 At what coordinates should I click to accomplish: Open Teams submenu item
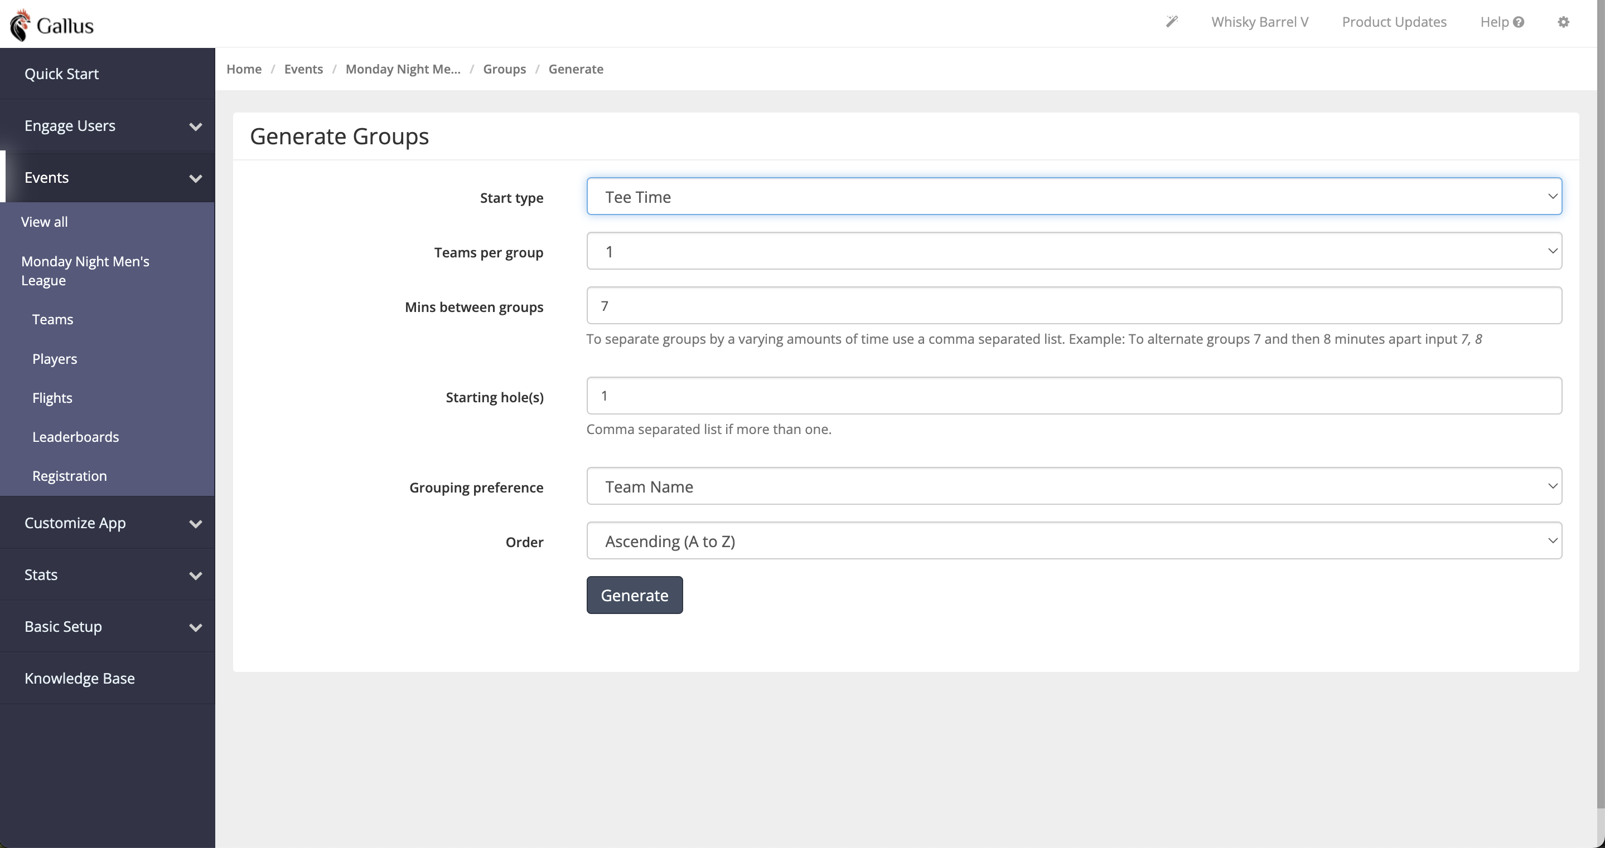[53, 319]
